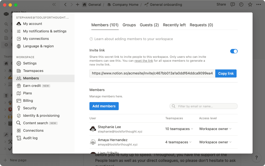The image size is (265, 166).
Task: Select the Recently left tab
Action: (x=174, y=25)
